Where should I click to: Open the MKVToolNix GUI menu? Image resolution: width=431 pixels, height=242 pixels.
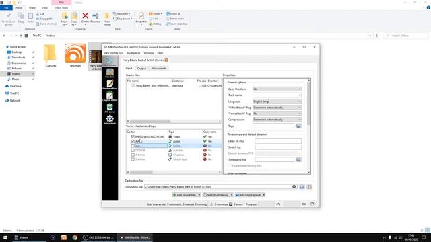(x=113, y=53)
